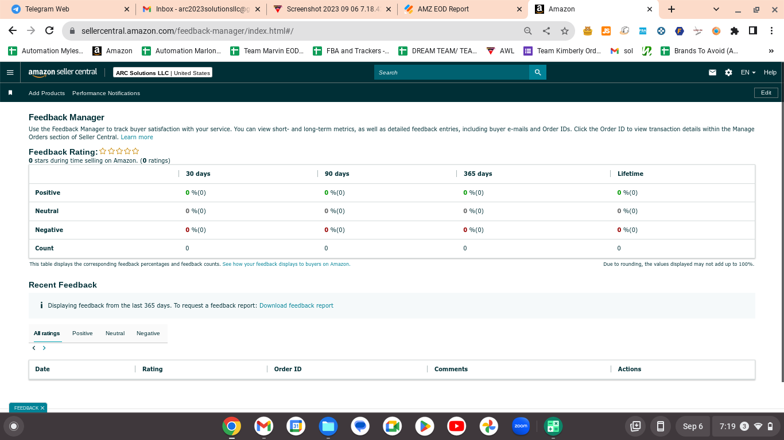Image resolution: width=784 pixels, height=440 pixels.
Task: Open the Automation Myles bookmark
Action: tap(45, 51)
